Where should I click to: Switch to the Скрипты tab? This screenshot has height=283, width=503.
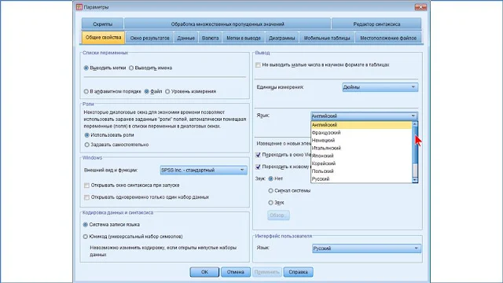103,24
